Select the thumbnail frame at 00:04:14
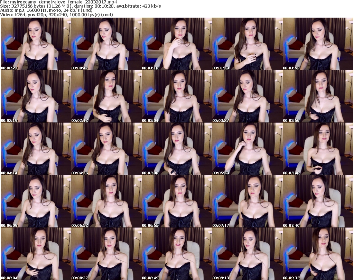 36,149
